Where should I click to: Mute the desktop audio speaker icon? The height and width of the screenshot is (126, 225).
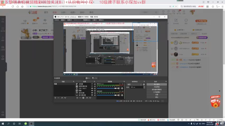(x=119, y=95)
